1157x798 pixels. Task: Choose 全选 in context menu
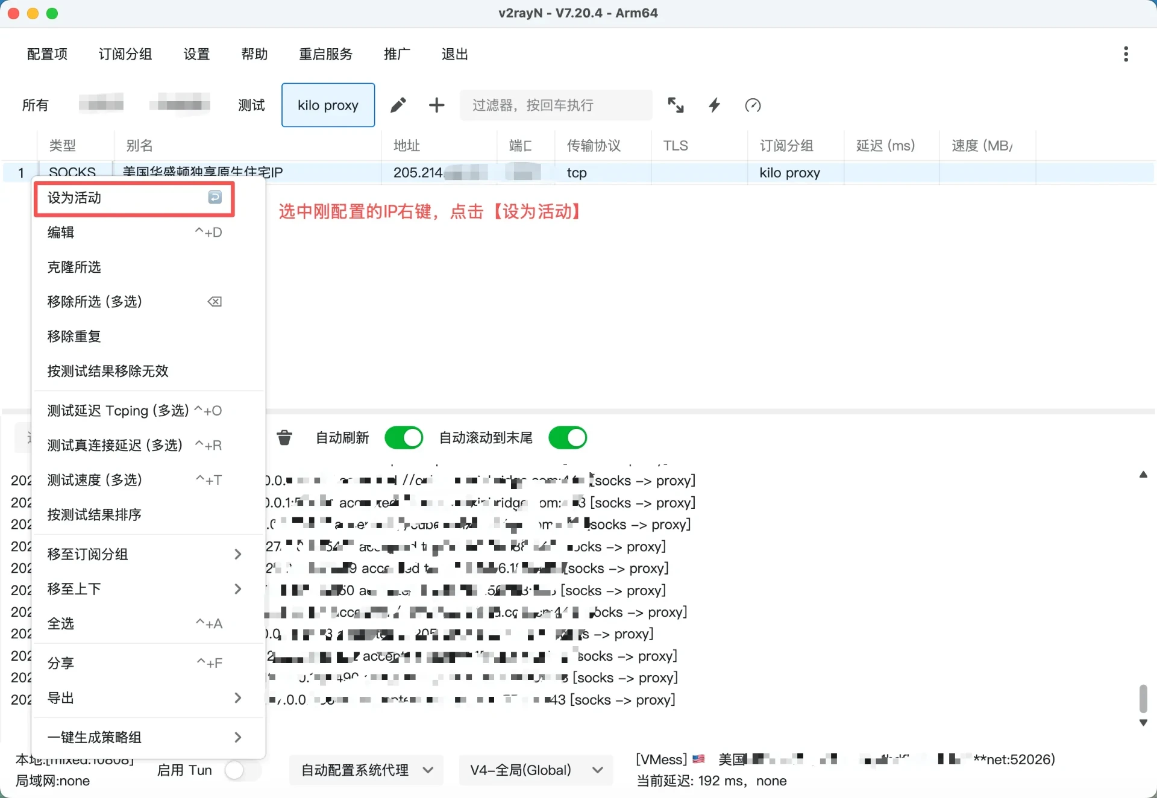tap(148, 623)
